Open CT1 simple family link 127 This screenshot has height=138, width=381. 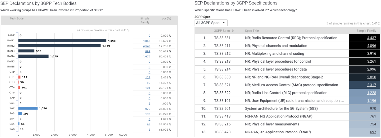point(148,77)
